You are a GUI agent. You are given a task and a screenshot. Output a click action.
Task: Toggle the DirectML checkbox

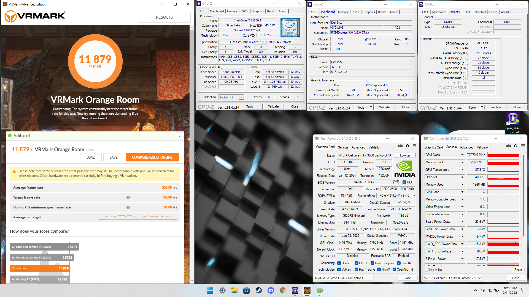399,263
